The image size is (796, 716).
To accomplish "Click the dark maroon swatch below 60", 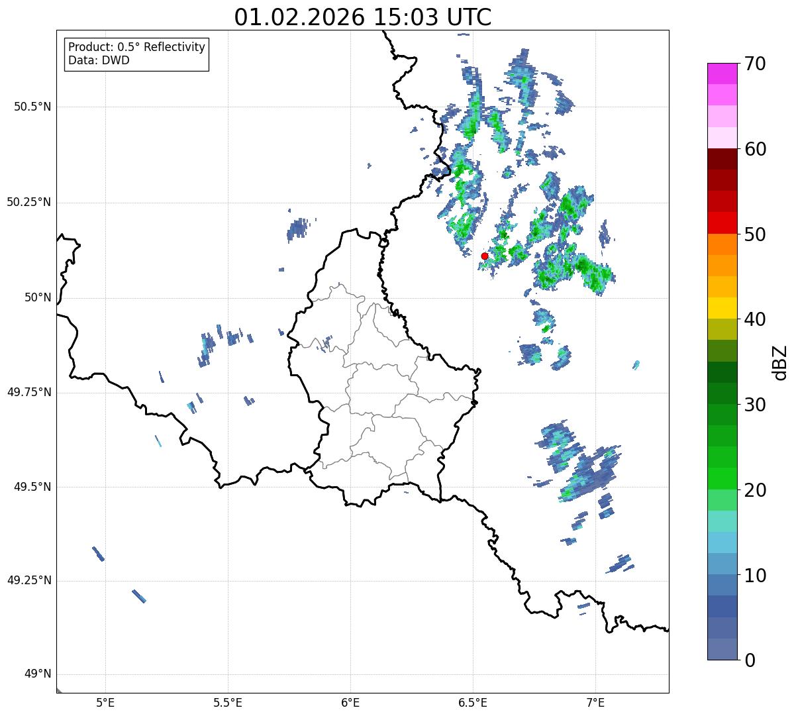I will pos(722,159).
